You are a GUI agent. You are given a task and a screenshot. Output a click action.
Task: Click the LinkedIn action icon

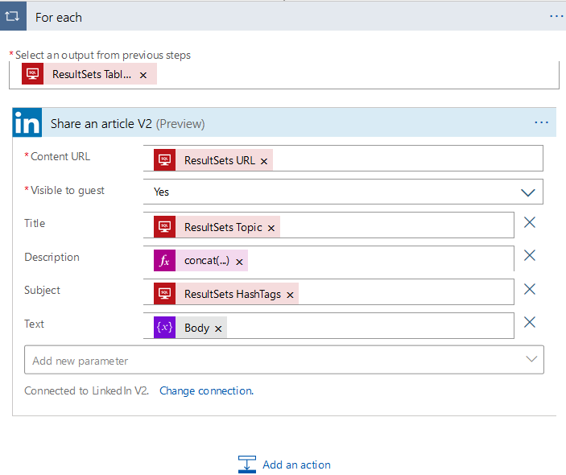tap(27, 123)
